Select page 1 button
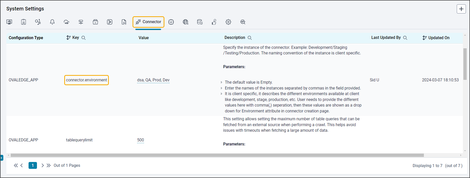 [33, 166]
